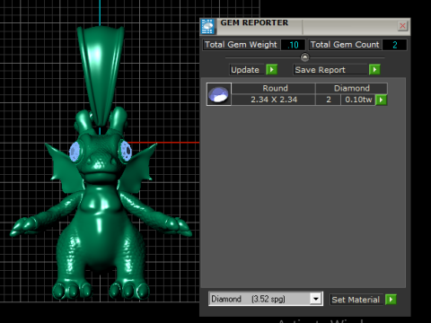The width and height of the screenshot is (431, 323).
Task: Select the round diamond gem thumbnail
Action: 219,94
